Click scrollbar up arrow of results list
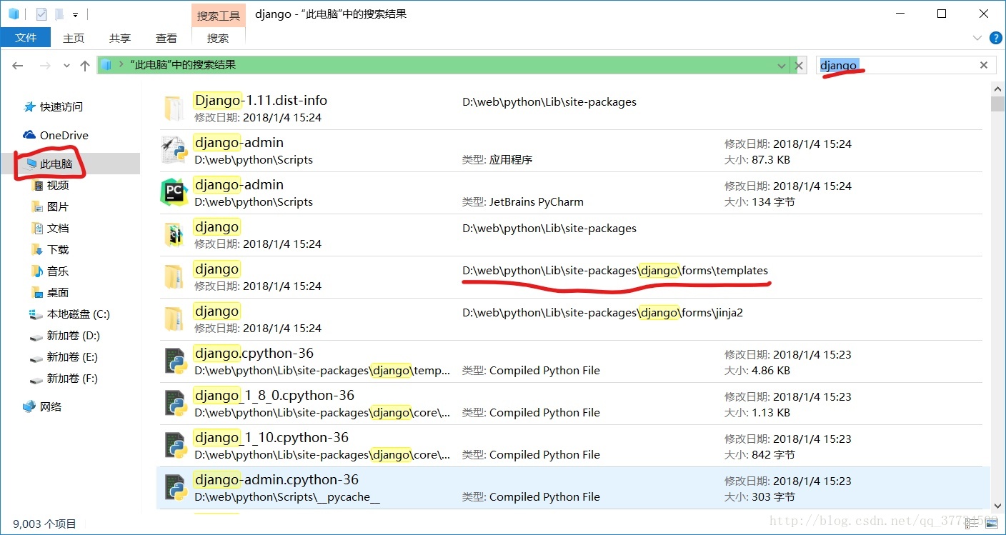Image resolution: width=1006 pixels, height=535 pixels. coord(998,88)
